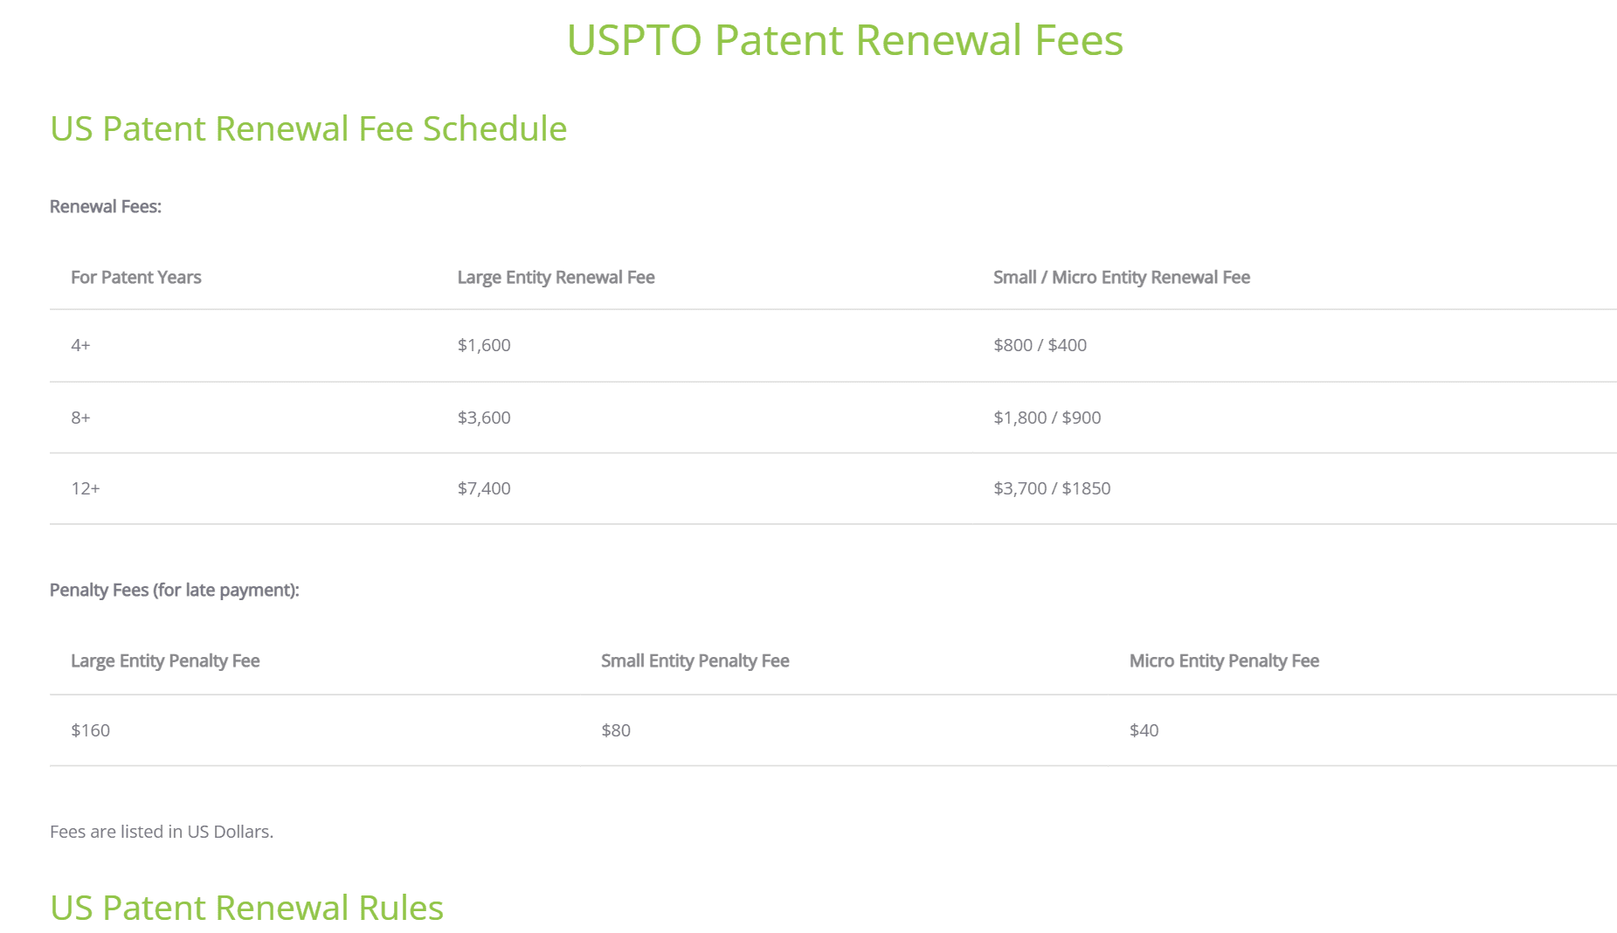Click the For Patent Years column header
Image resolution: width=1617 pixels, height=933 pixels.
click(136, 277)
